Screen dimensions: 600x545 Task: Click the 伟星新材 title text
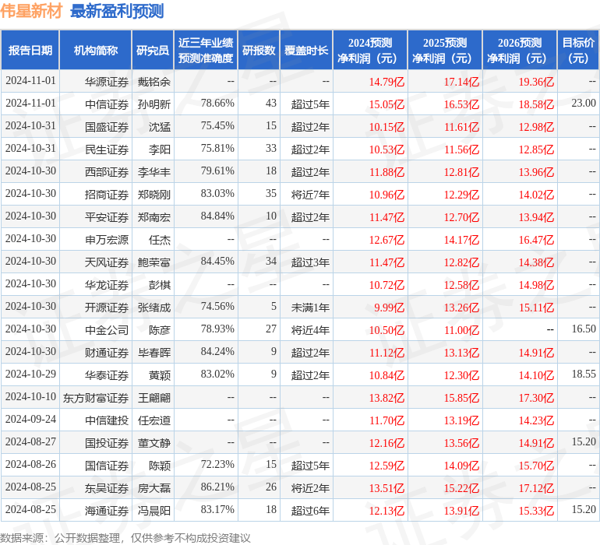point(31,11)
